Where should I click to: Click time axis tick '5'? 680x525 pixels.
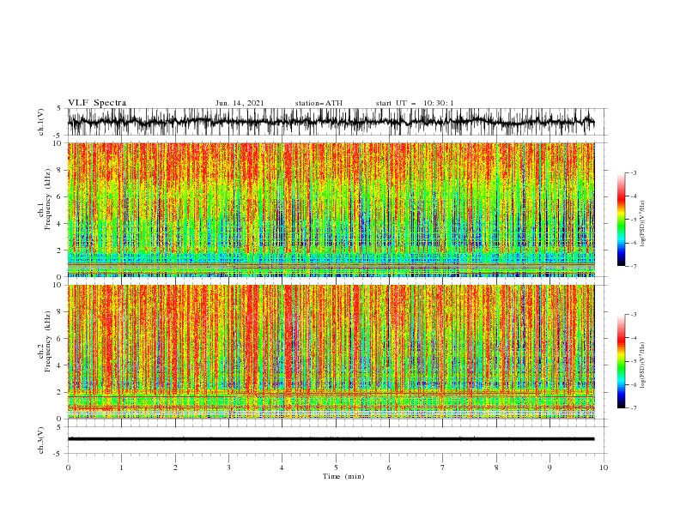pos(336,468)
